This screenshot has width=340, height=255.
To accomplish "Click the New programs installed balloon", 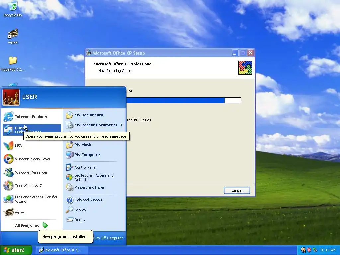I will [65, 236].
